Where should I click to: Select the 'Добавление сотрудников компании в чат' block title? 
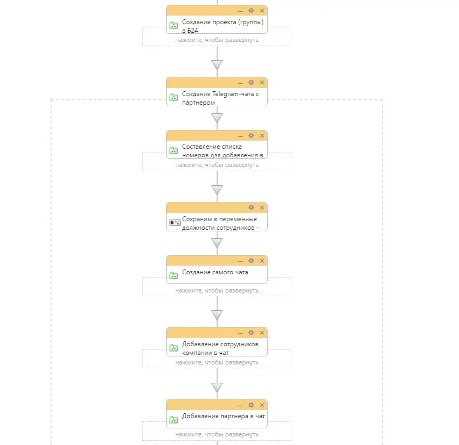pyautogui.click(x=220, y=348)
